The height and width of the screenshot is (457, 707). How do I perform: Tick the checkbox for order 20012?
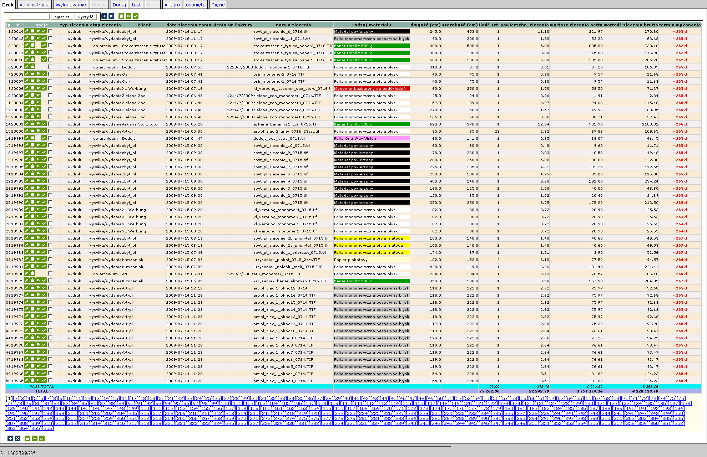tap(50, 45)
